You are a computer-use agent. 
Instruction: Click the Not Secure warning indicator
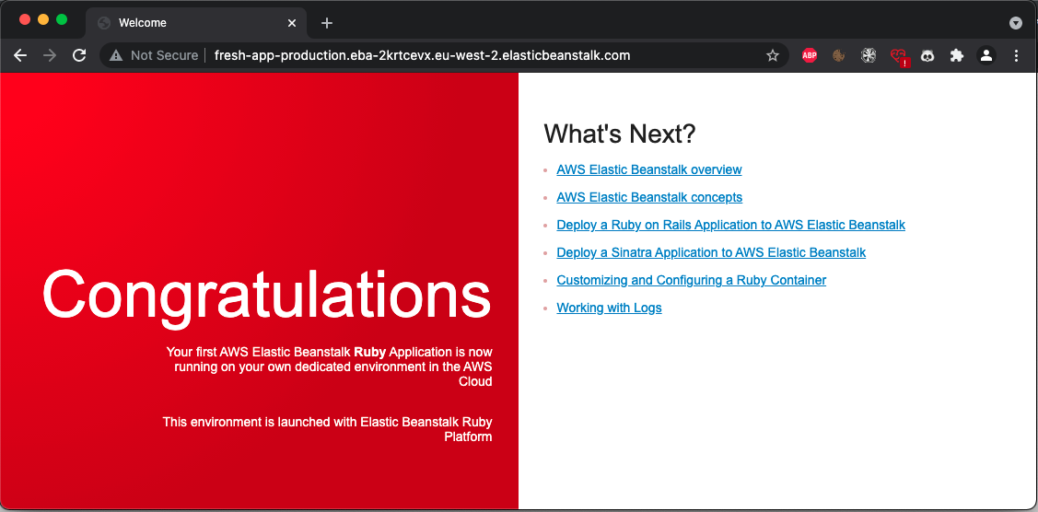(154, 55)
